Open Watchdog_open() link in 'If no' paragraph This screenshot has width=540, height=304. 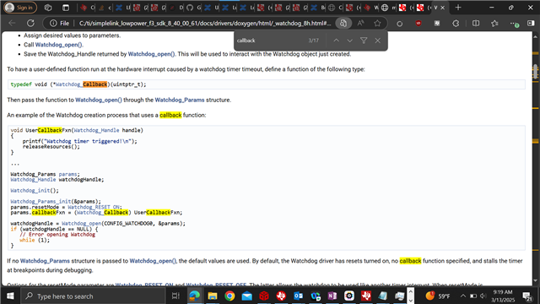pos(153,261)
